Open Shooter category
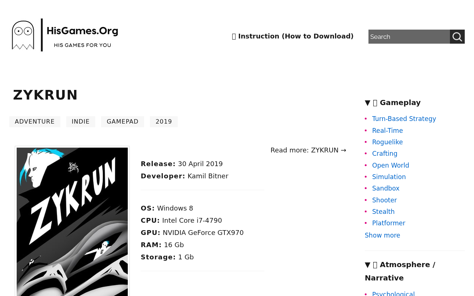This screenshot has height=296, width=474. coord(384,200)
